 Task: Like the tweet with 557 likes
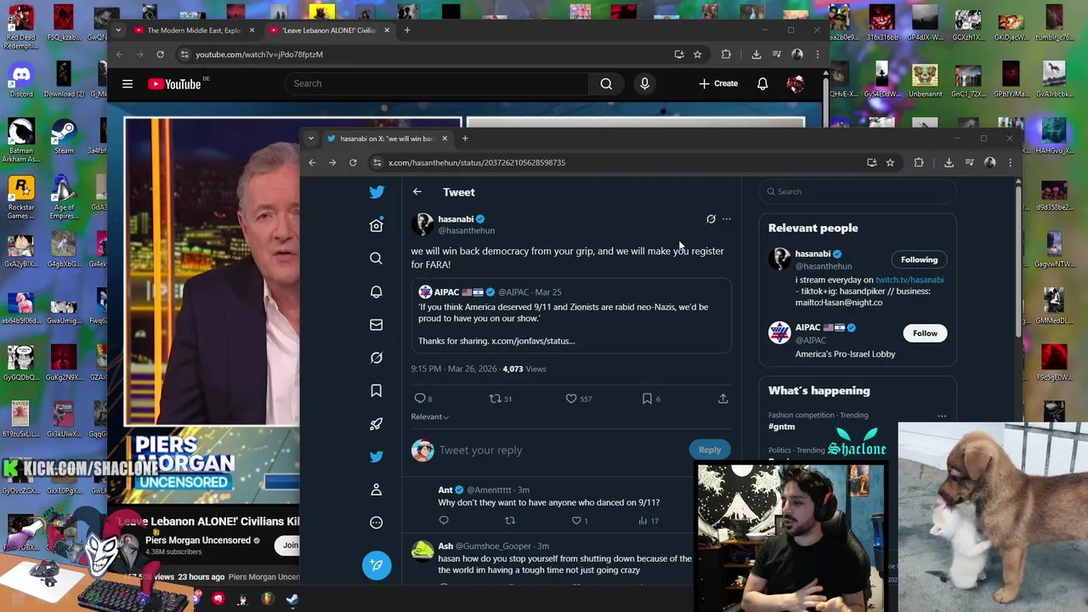(571, 398)
